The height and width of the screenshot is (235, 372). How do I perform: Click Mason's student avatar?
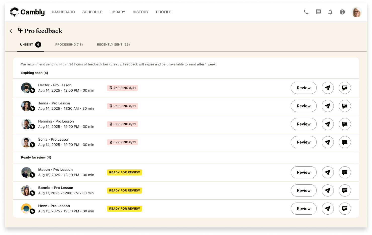click(26, 172)
